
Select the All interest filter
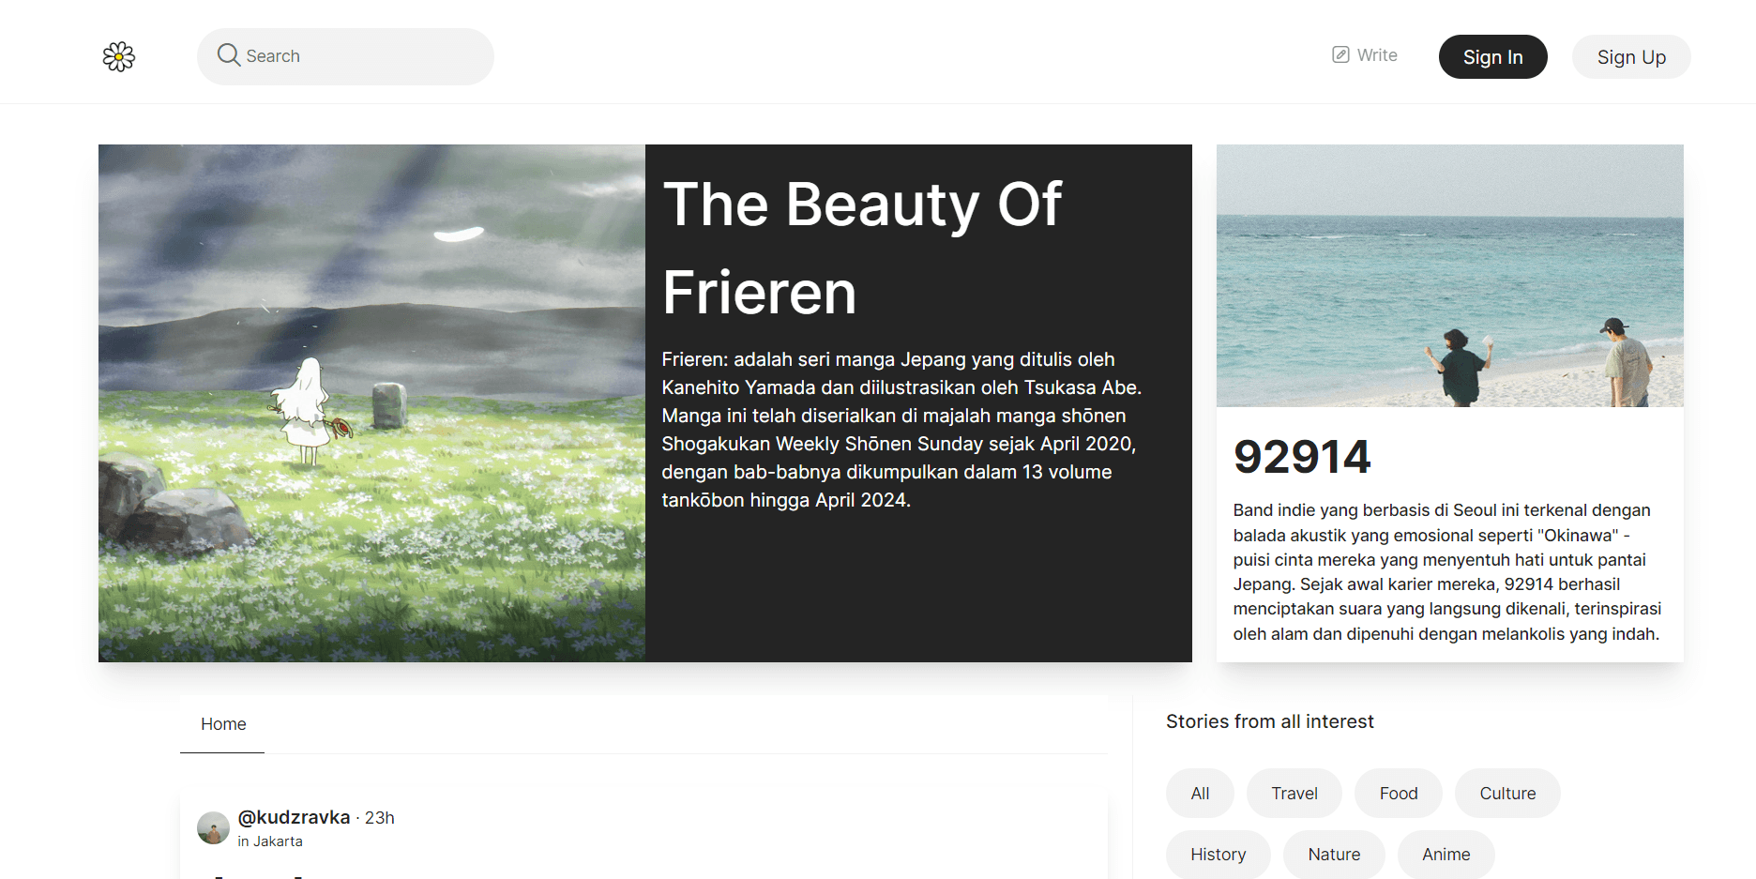click(1200, 794)
